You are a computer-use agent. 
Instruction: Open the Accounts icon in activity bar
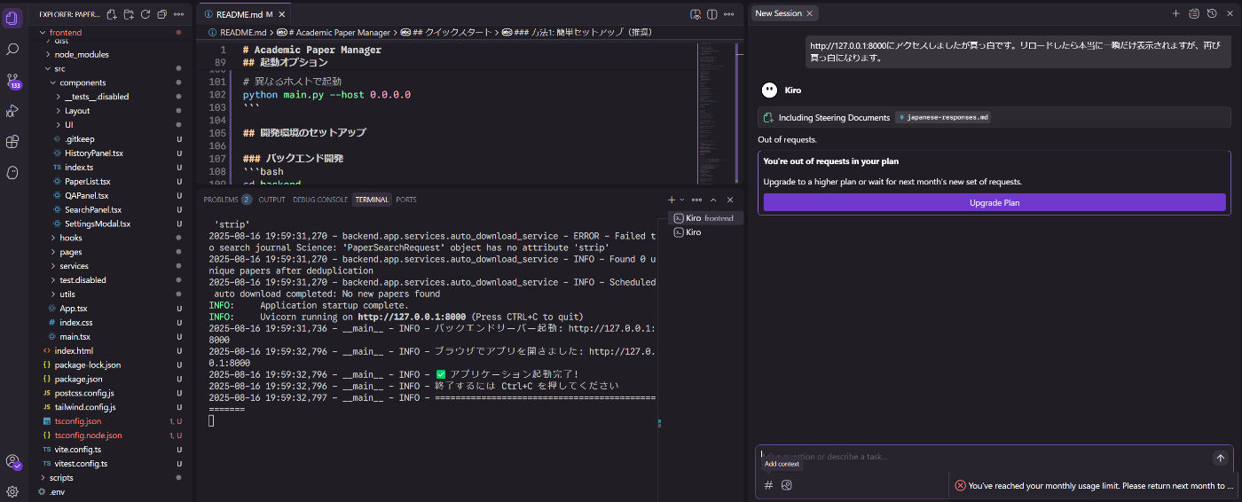pos(12,461)
